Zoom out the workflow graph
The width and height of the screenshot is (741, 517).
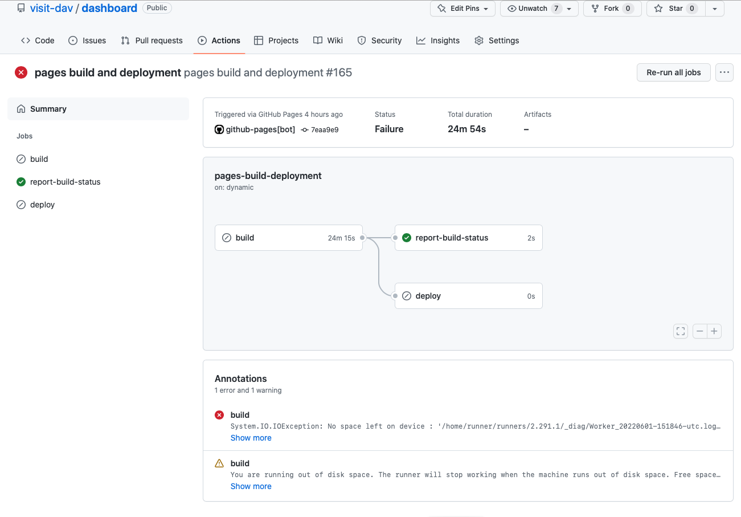(x=700, y=331)
